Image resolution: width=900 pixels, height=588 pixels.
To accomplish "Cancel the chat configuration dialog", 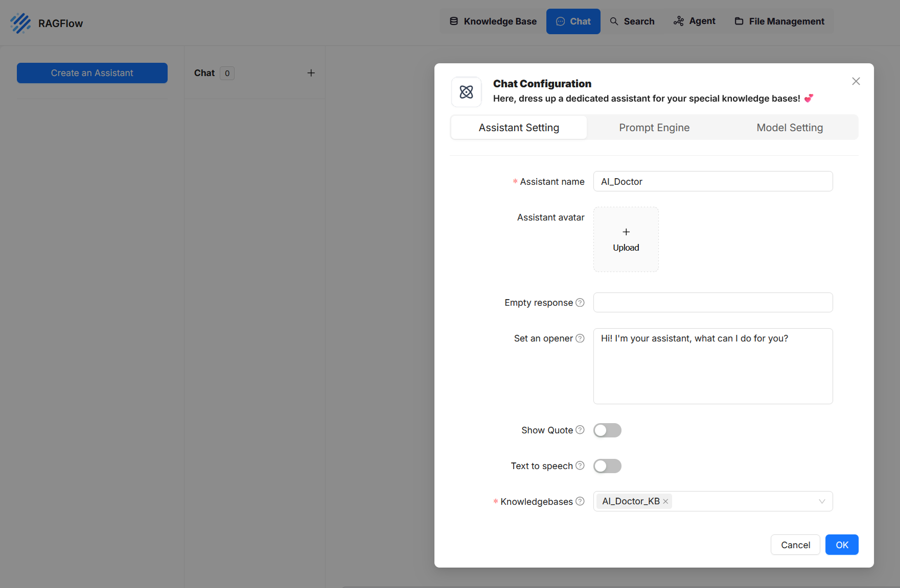I will (795, 545).
